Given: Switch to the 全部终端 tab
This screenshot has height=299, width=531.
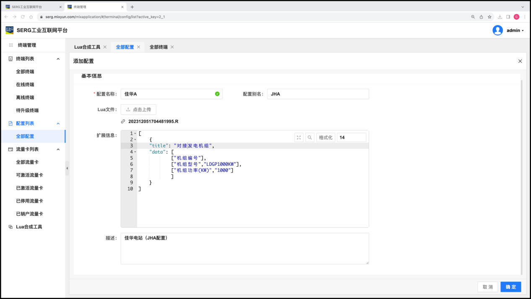Looking at the screenshot, I should tap(158, 47).
